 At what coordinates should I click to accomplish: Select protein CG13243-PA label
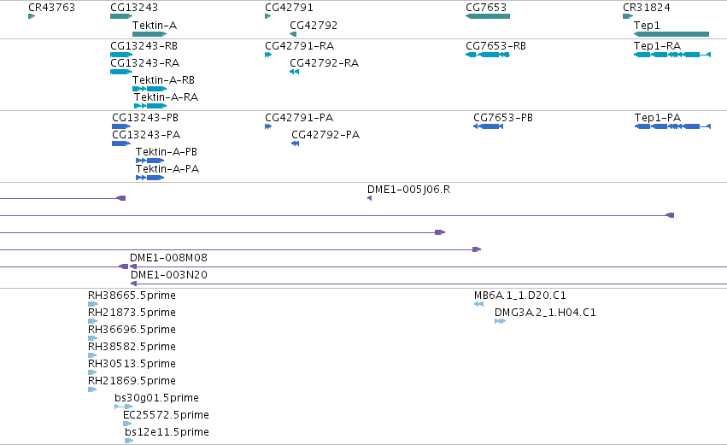point(146,135)
